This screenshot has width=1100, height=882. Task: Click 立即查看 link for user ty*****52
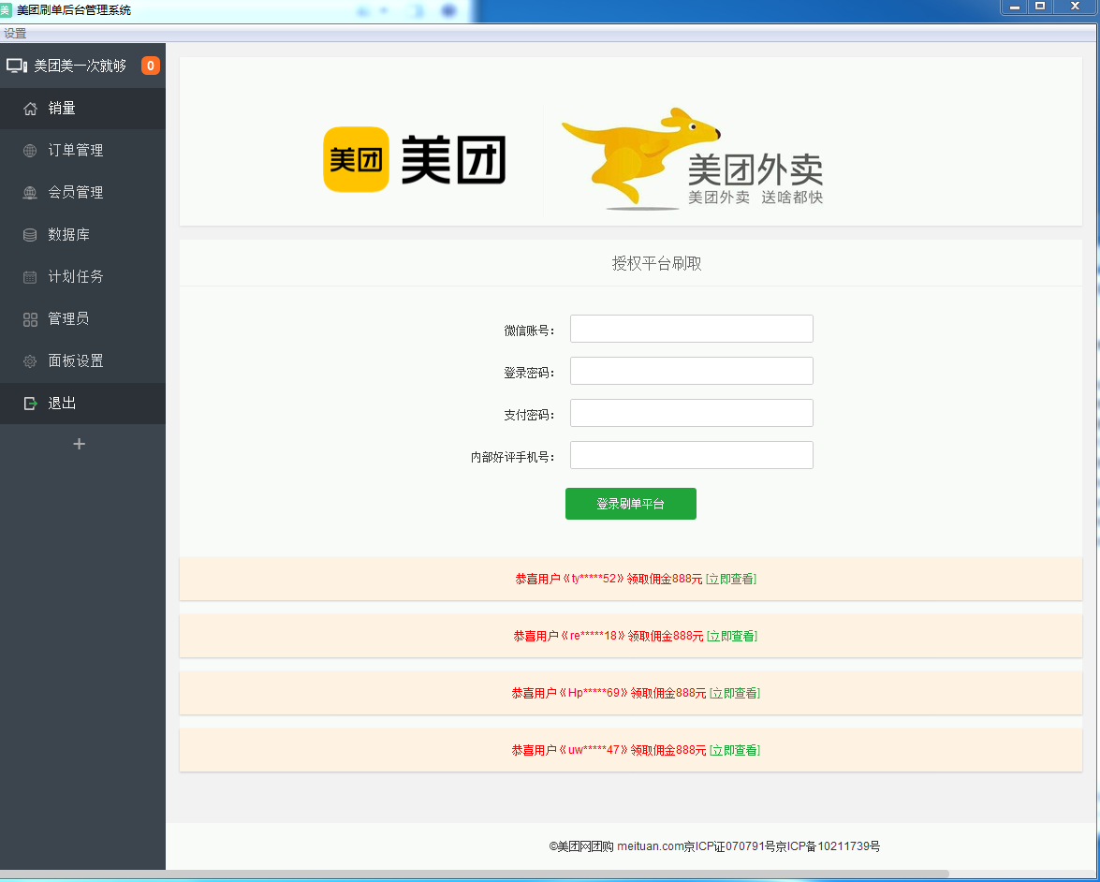[731, 579]
